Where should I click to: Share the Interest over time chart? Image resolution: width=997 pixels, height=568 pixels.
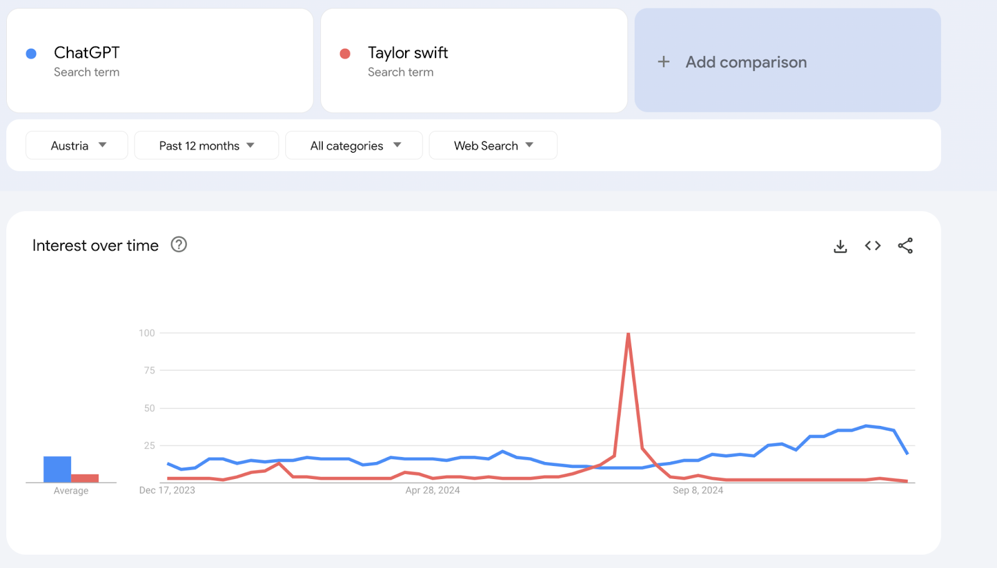click(905, 245)
